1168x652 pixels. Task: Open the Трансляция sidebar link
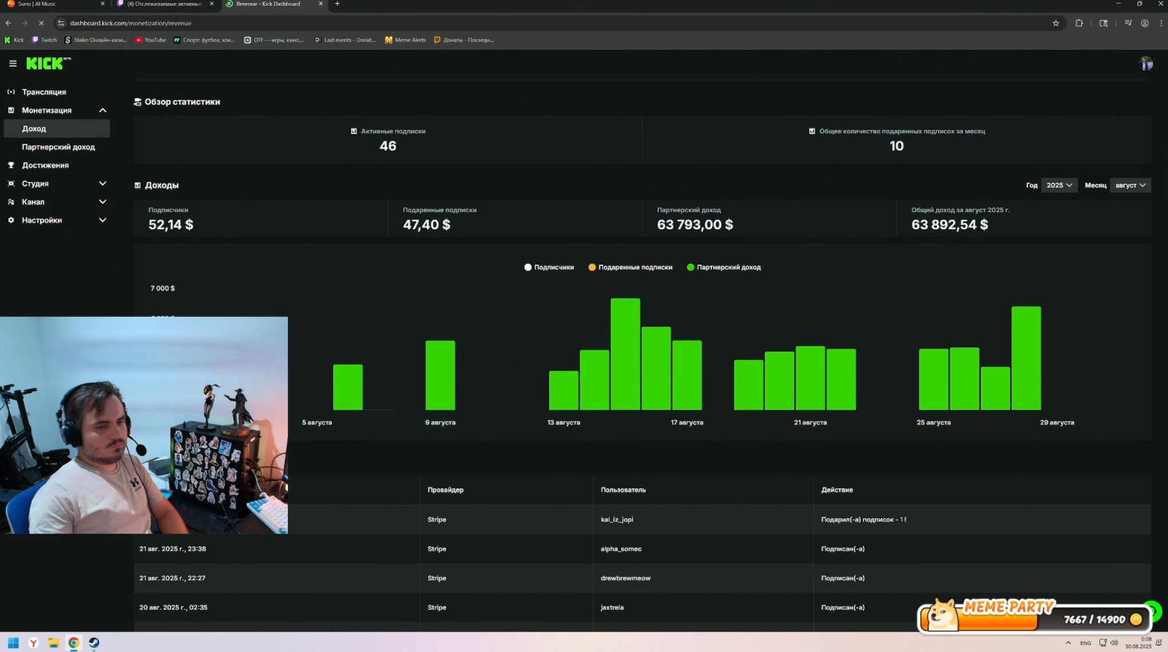[43, 92]
